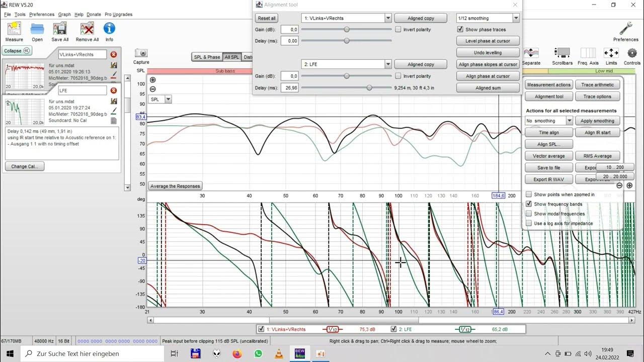Open Firefox from the Windows taskbar
The width and height of the screenshot is (644, 362).
tap(237, 353)
